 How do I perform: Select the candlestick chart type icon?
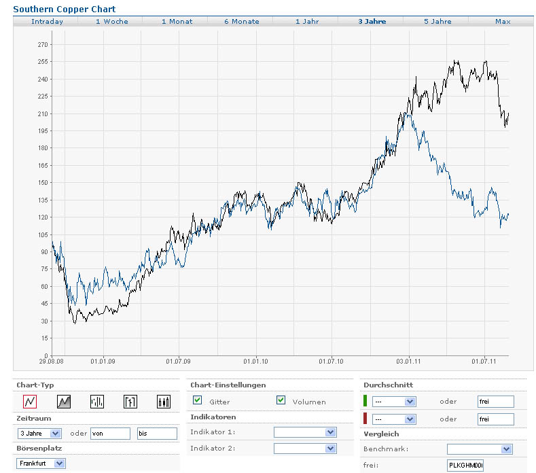(164, 402)
